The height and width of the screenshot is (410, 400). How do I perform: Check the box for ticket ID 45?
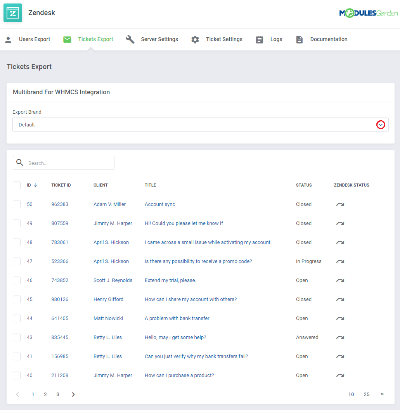pyautogui.click(x=17, y=299)
